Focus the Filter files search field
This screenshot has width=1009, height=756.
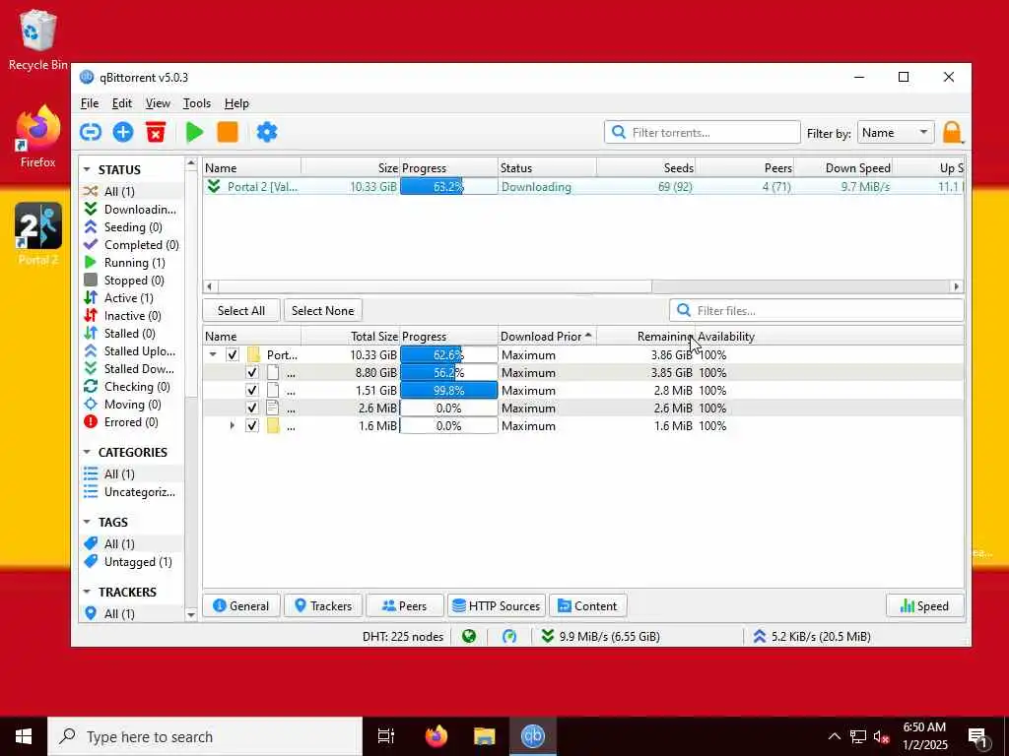(817, 310)
